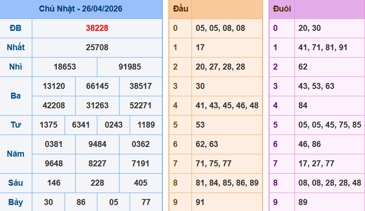The width and height of the screenshot is (365, 211).
Task: Select fourth prize number 6341
Action: 81,124
